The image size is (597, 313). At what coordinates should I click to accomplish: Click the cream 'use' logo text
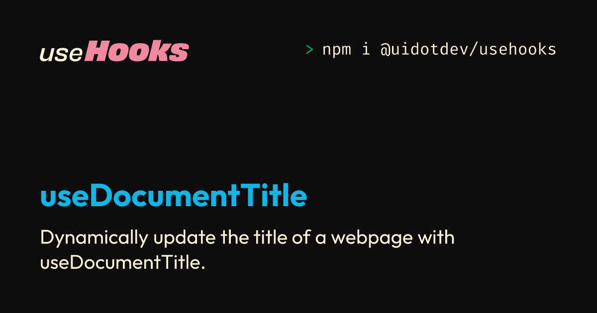pos(61,54)
